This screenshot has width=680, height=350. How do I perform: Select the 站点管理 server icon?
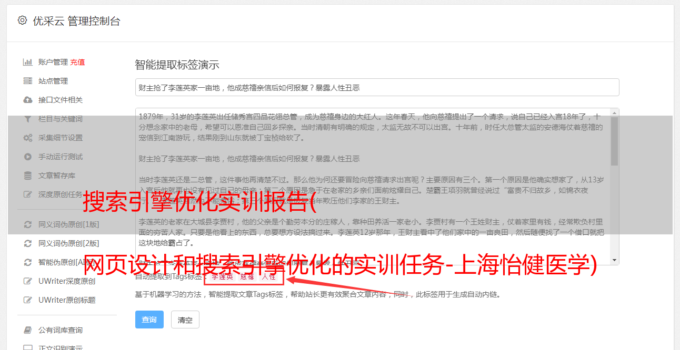(x=28, y=81)
